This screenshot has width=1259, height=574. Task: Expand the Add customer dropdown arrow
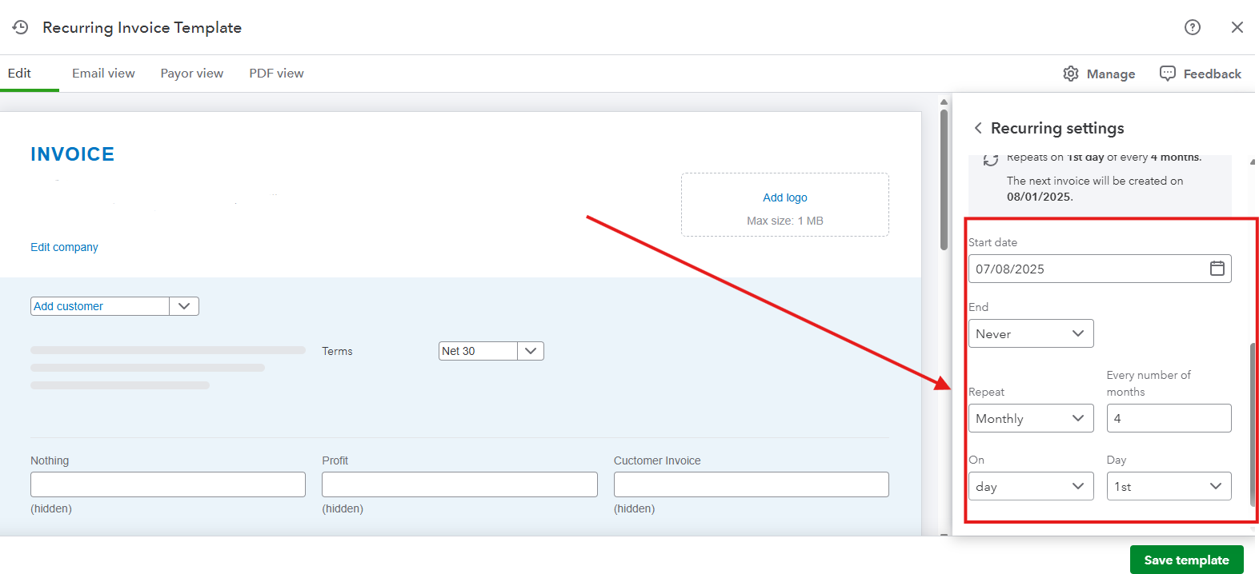(x=184, y=306)
